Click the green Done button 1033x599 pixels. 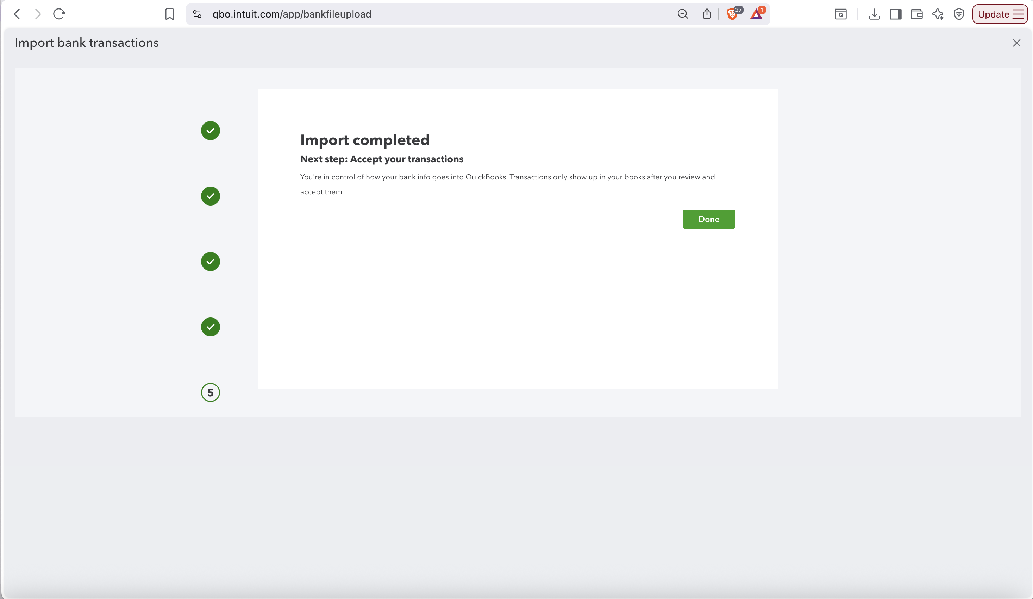coord(708,219)
